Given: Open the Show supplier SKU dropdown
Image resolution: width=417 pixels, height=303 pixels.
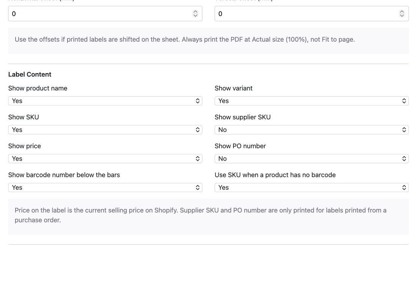Looking at the screenshot, I should click(311, 130).
